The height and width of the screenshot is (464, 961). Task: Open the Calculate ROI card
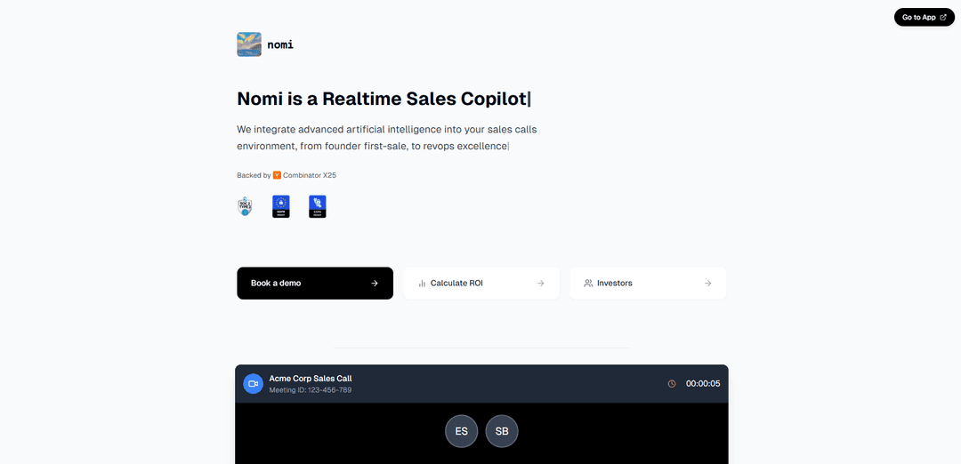[481, 283]
